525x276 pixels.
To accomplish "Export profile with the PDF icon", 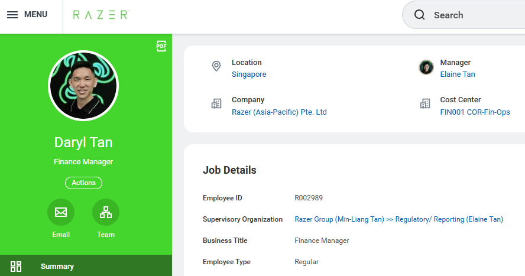I will click(161, 46).
